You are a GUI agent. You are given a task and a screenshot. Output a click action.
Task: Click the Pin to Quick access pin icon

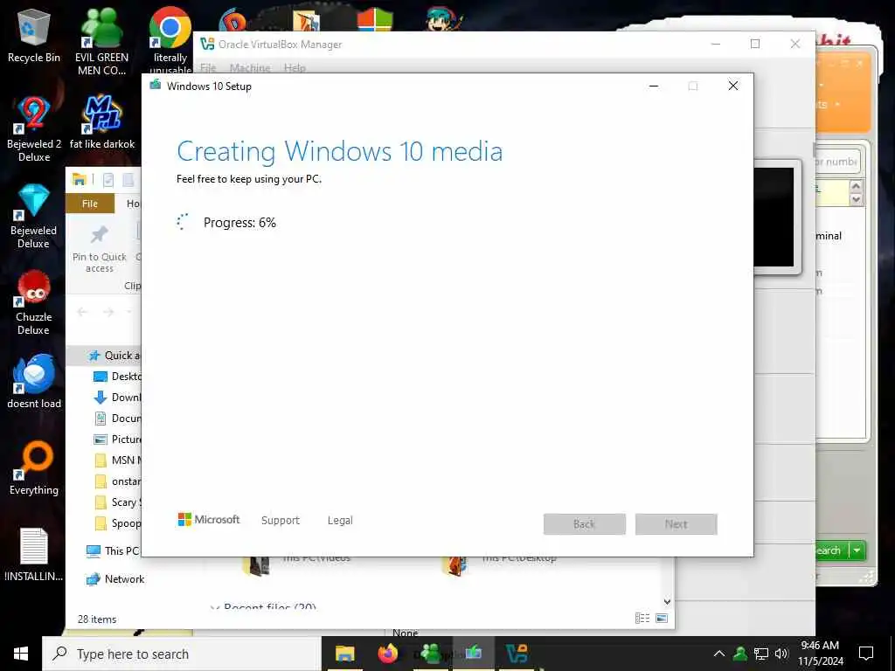(100, 234)
